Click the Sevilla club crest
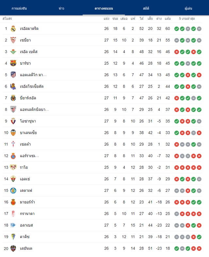This screenshot has width=209, height=257. 13,40
